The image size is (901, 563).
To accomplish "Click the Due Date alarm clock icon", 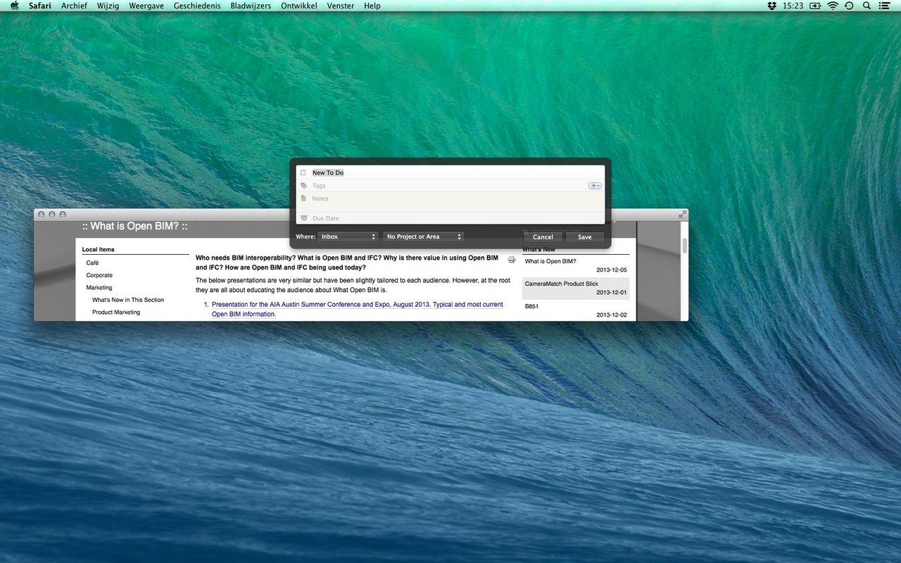I will click(303, 218).
